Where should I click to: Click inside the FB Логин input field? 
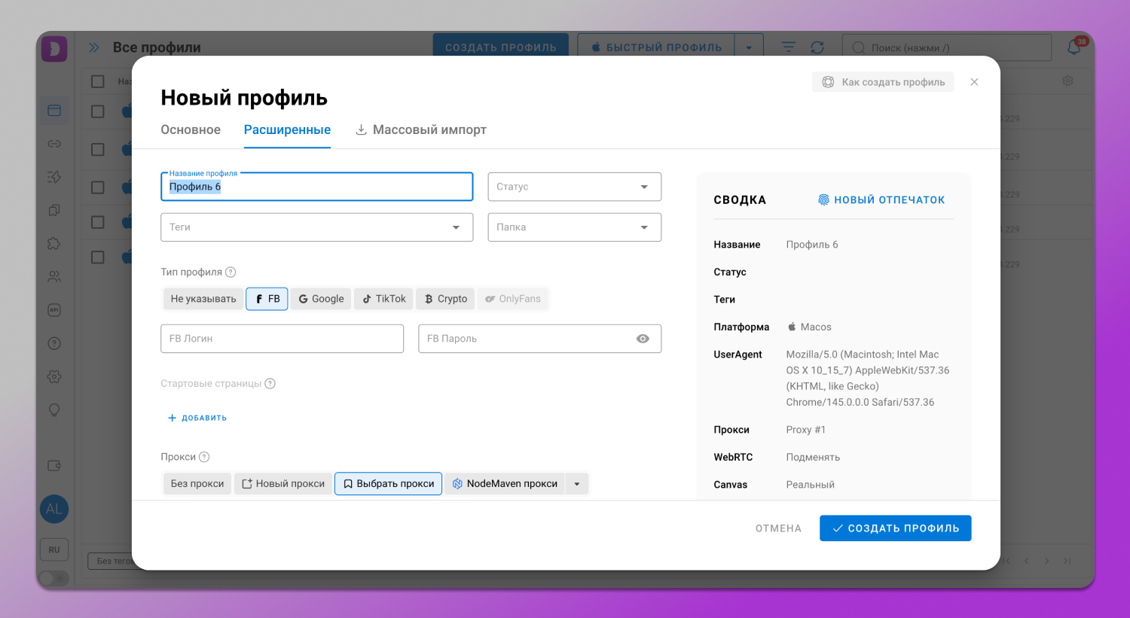pos(282,339)
